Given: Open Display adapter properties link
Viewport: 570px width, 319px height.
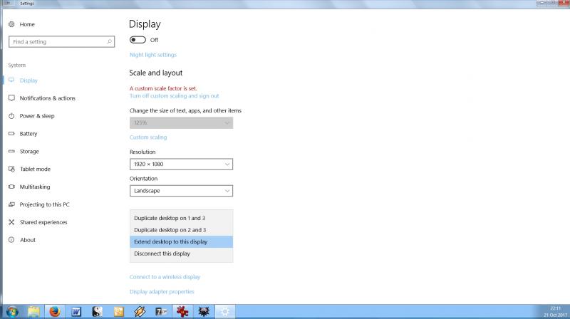Looking at the screenshot, I should (162, 291).
